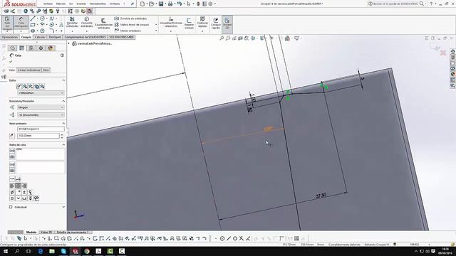
Task: Open the Herramientas menu
Action: tap(98, 4)
